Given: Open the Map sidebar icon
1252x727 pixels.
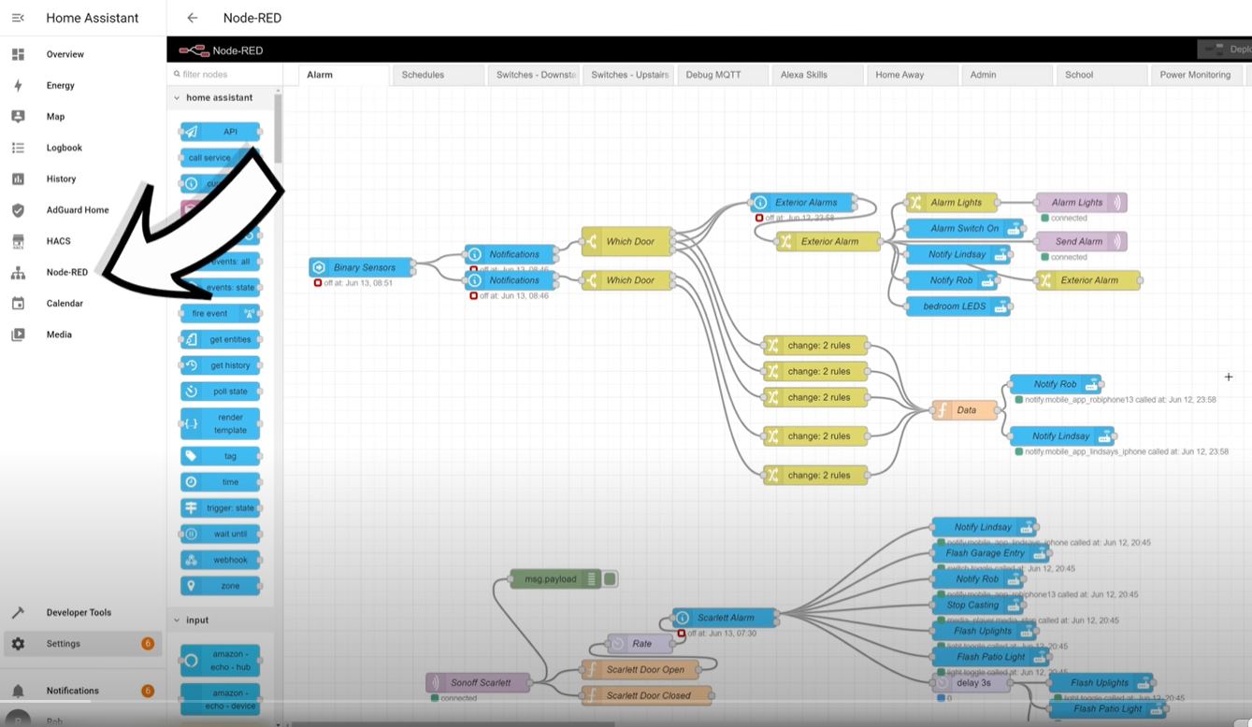Looking at the screenshot, I should pyautogui.click(x=18, y=117).
